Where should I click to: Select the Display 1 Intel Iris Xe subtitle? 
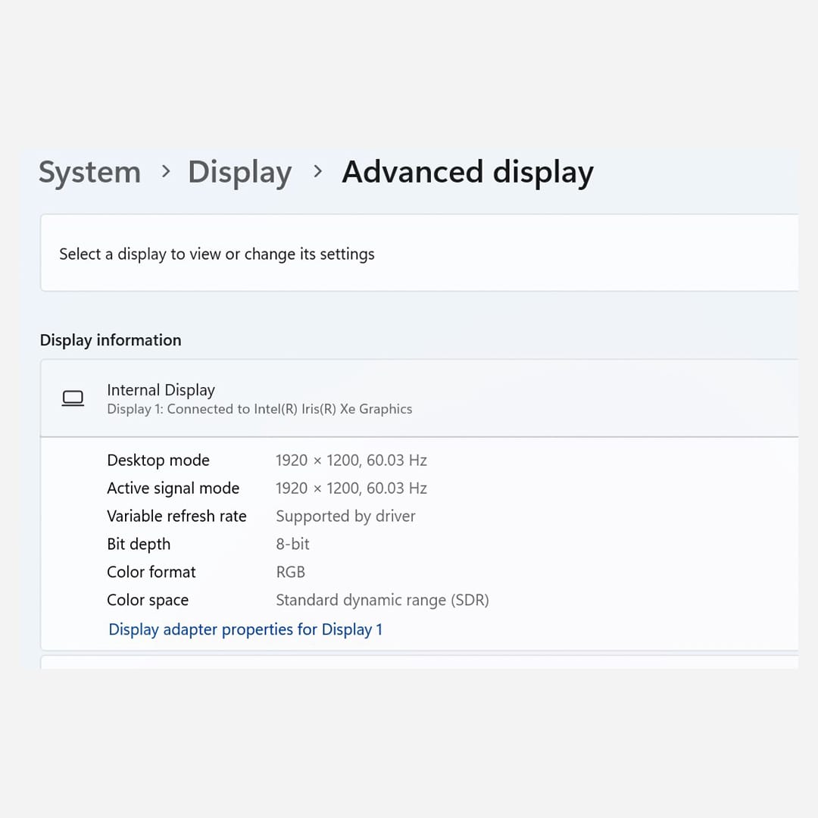[x=259, y=409]
